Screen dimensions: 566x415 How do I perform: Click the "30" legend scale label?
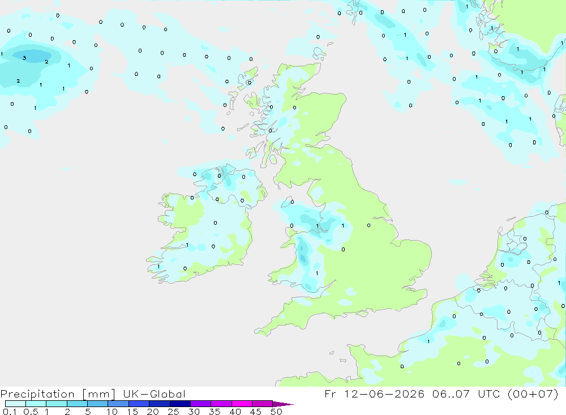[194, 412]
